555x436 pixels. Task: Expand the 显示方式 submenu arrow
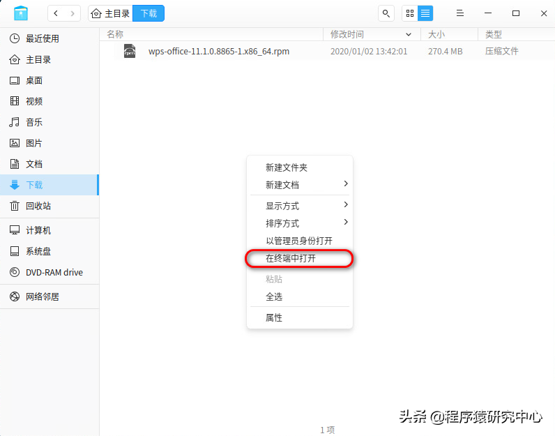pos(346,204)
